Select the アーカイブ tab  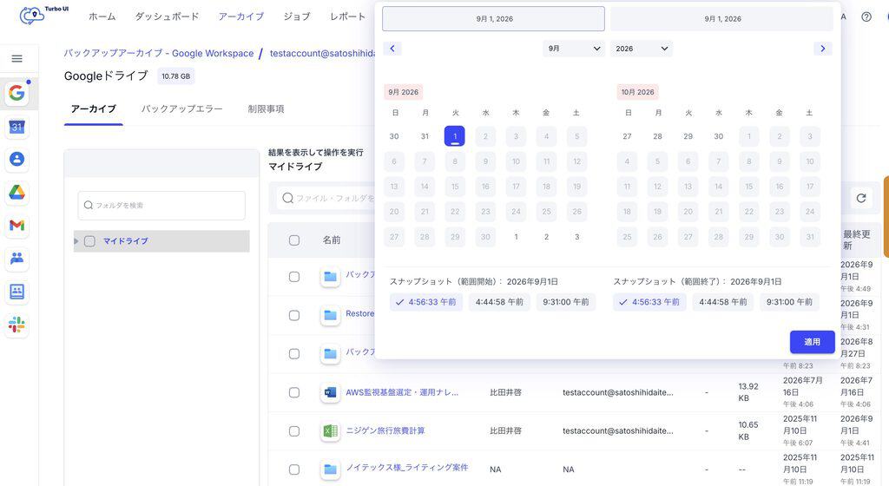[94, 108]
